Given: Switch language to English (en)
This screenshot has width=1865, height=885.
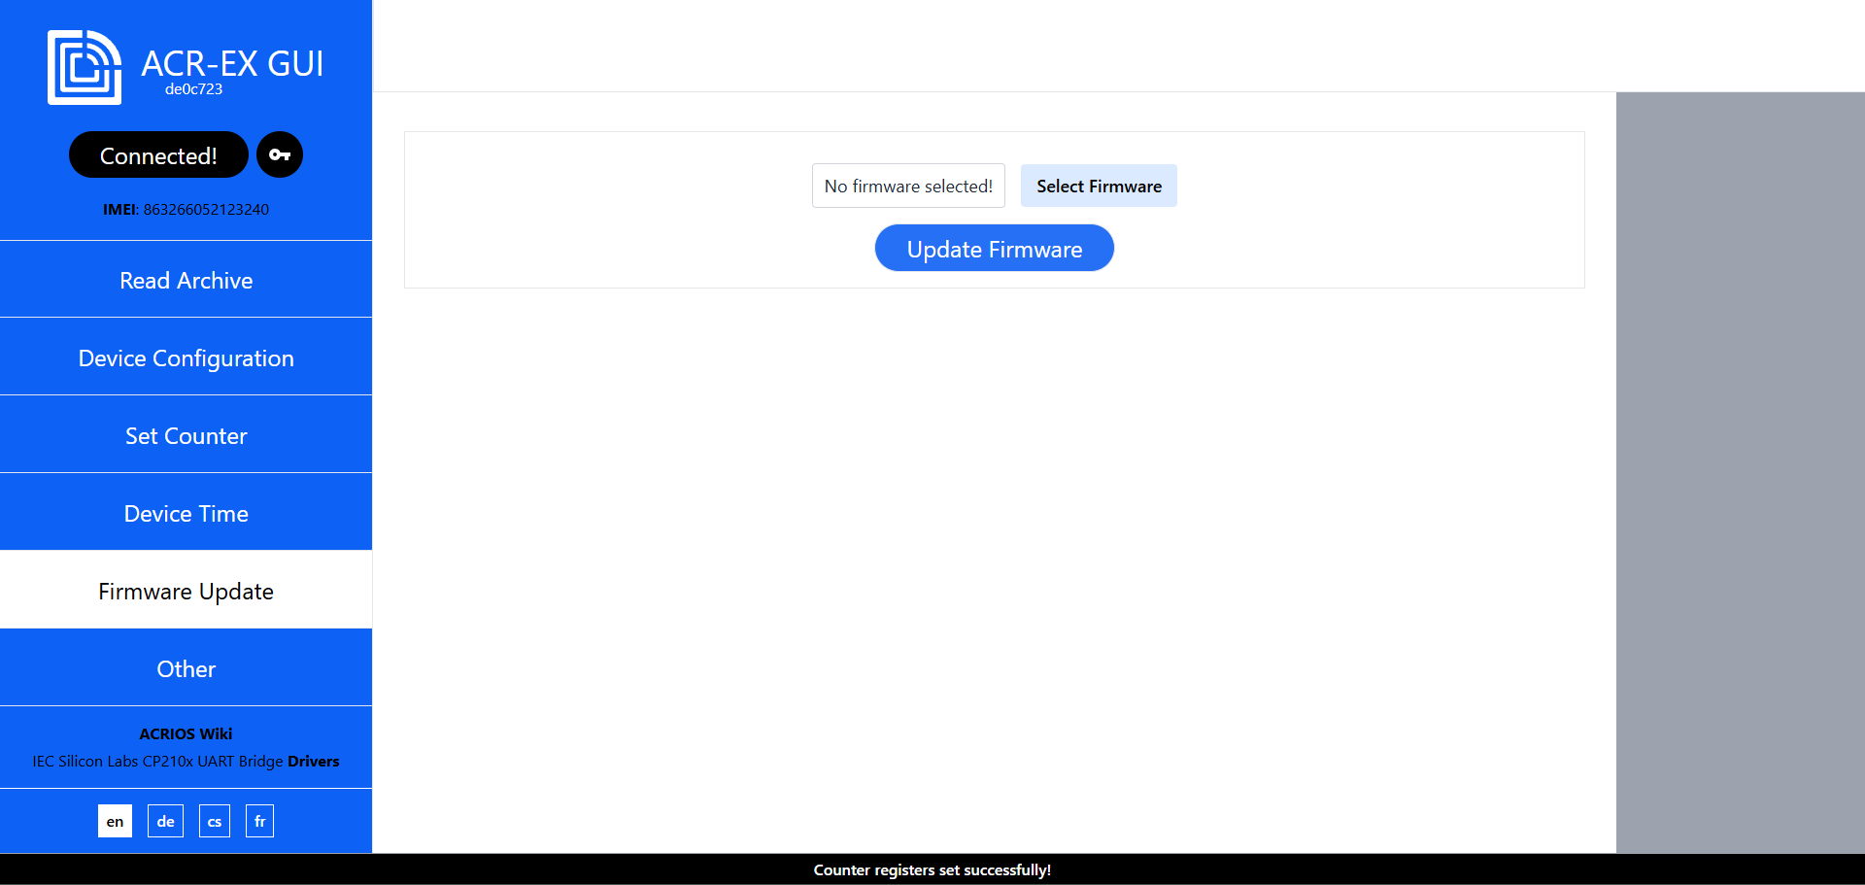Looking at the screenshot, I should (x=115, y=822).
